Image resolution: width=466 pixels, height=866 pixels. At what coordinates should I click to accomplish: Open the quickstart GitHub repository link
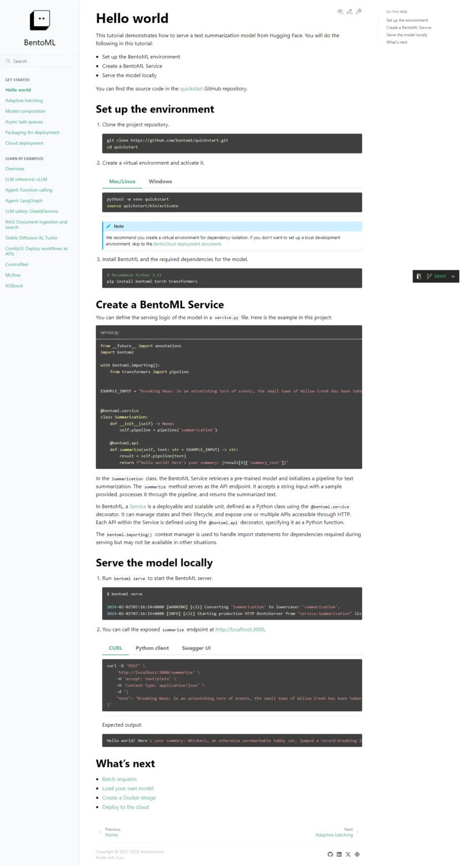[x=191, y=88]
